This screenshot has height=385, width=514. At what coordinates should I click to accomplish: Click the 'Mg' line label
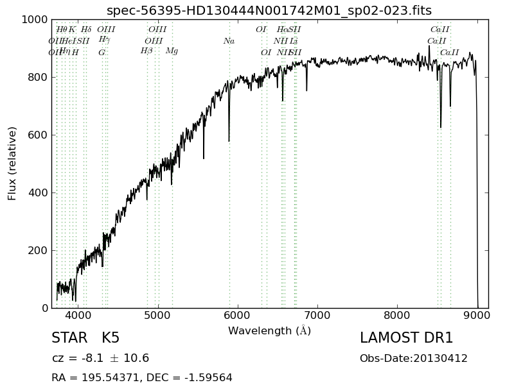tap(172, 51)
